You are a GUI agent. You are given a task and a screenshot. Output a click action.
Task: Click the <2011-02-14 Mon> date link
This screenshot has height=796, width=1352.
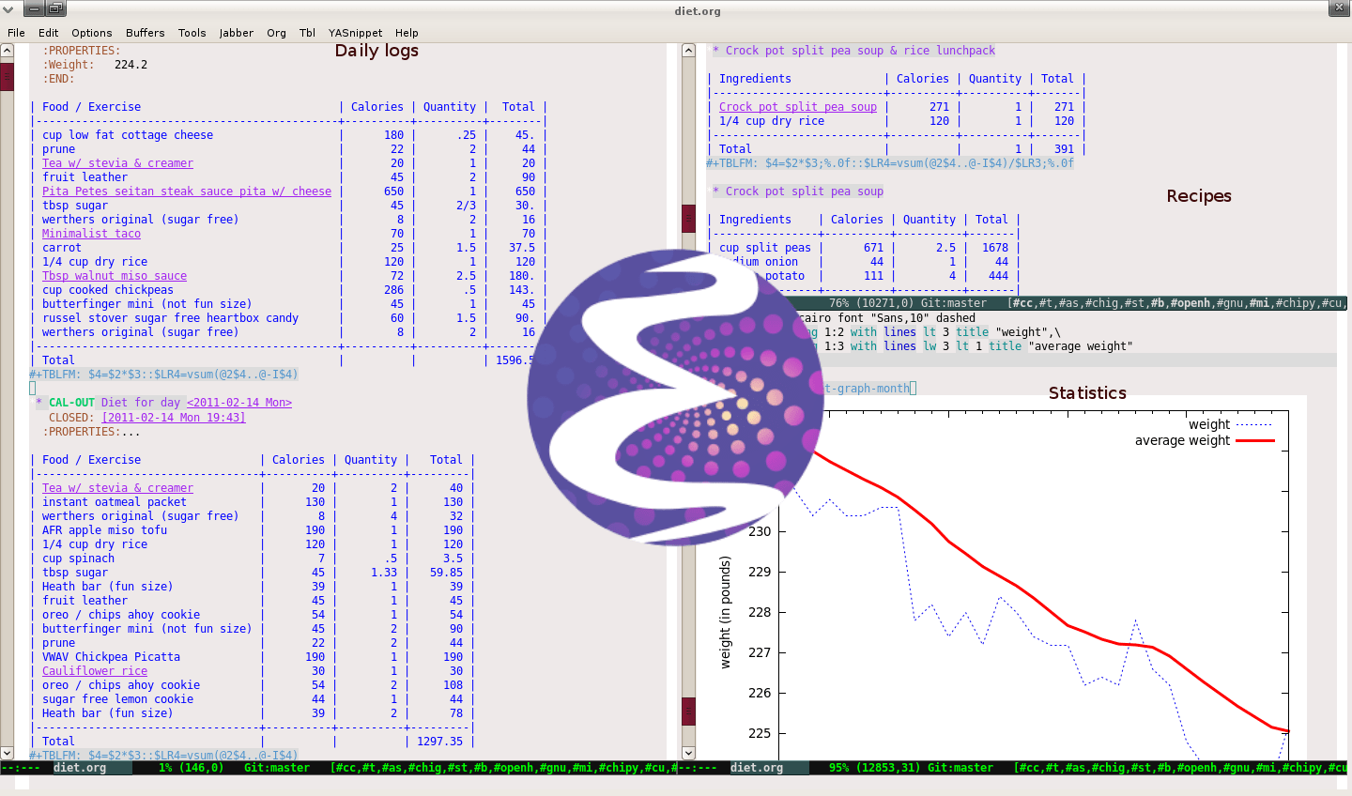pyautogui.click(x=238, y=403)
